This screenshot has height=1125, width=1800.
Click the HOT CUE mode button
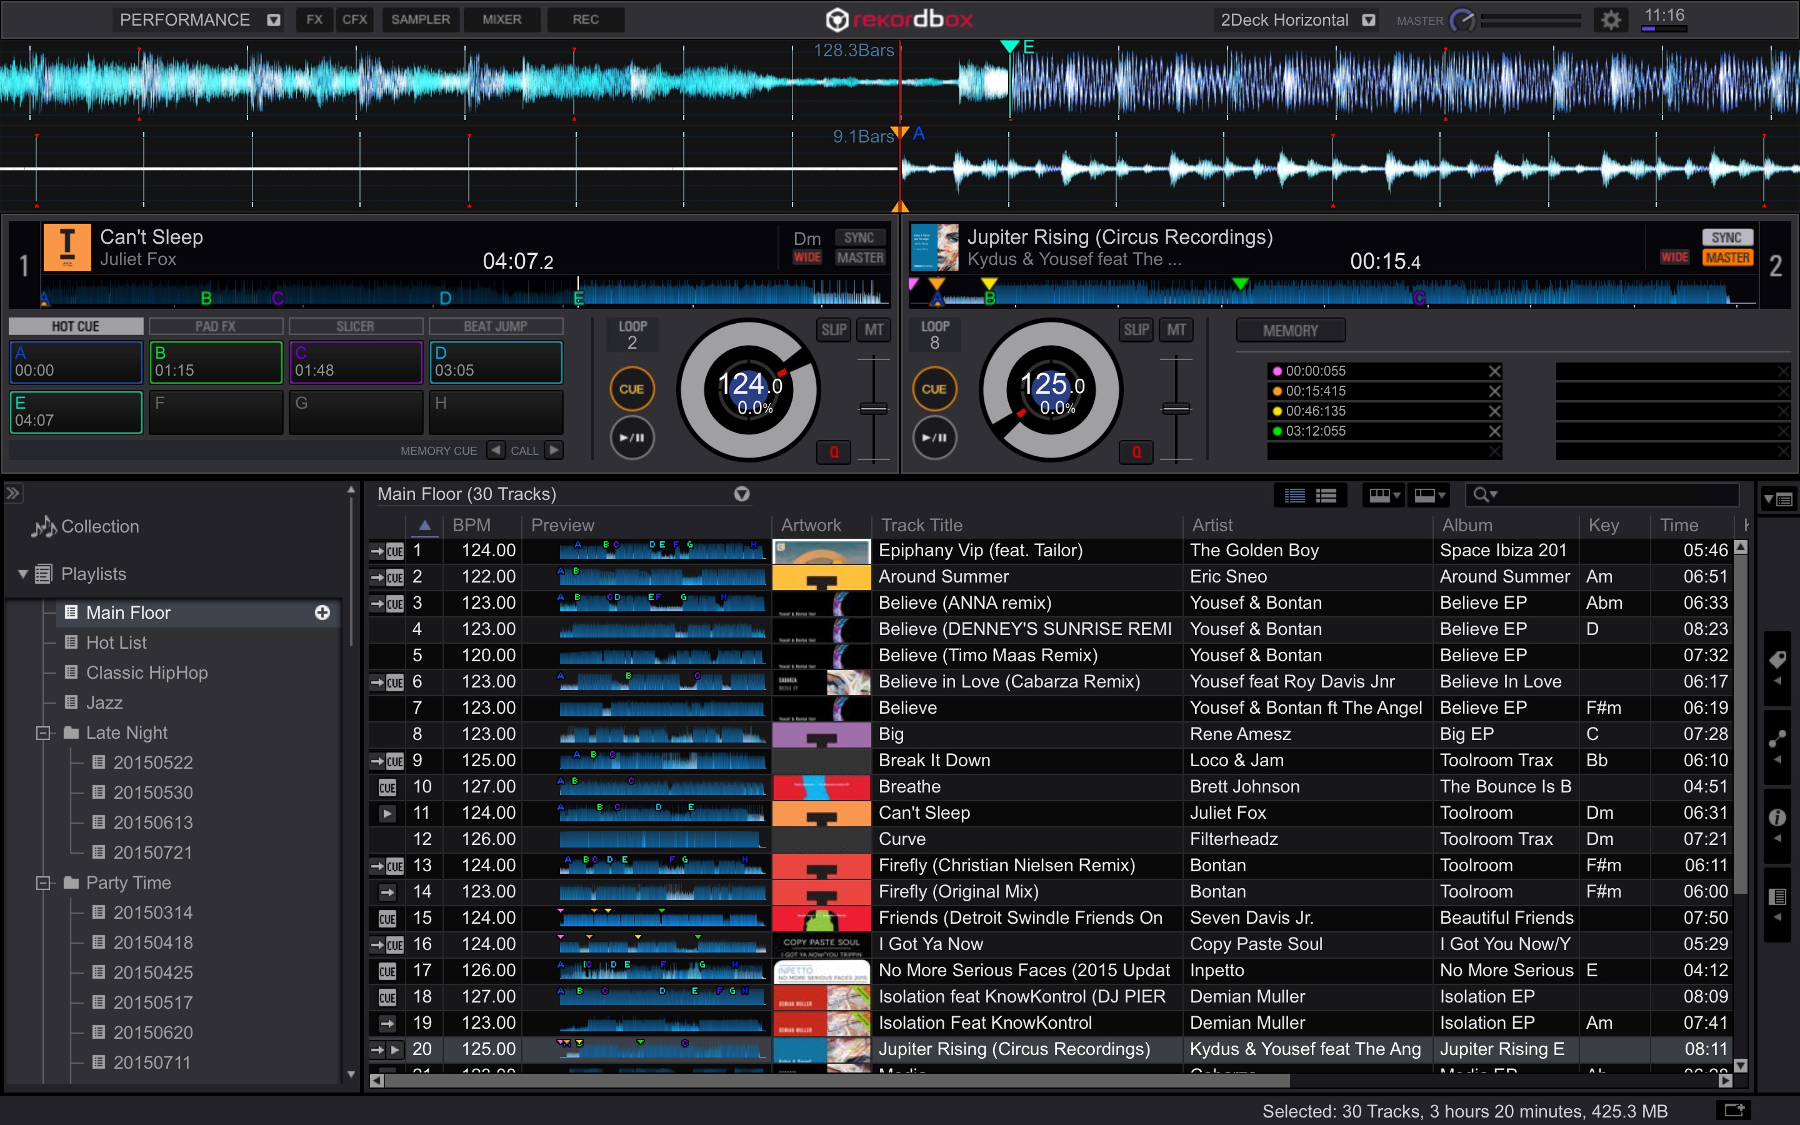(x=72, y=327)
